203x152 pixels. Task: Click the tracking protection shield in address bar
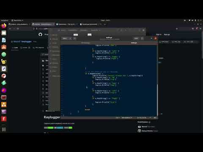[33, 29]
